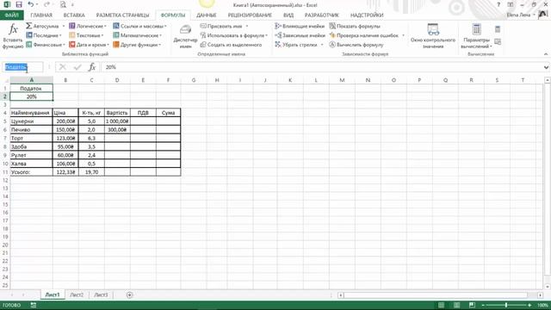
Task: Switch to РАЗМЕТКА СТРАНИЦЫ tab
Action: click(x=122, y=15)
